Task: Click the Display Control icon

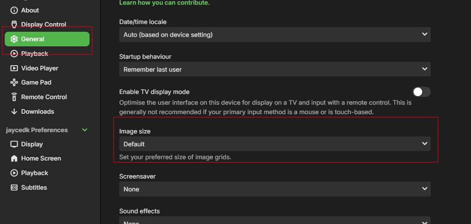Action: coord(14,24)
